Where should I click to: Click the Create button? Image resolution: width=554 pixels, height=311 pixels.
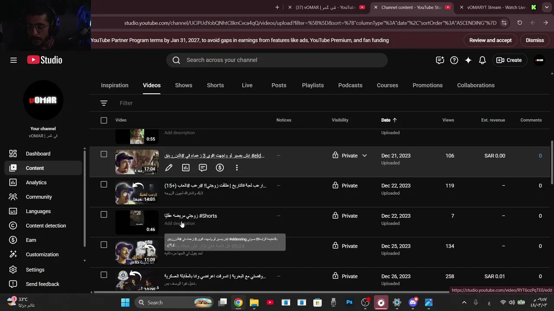pyautogui.click(x=509, y=60)
